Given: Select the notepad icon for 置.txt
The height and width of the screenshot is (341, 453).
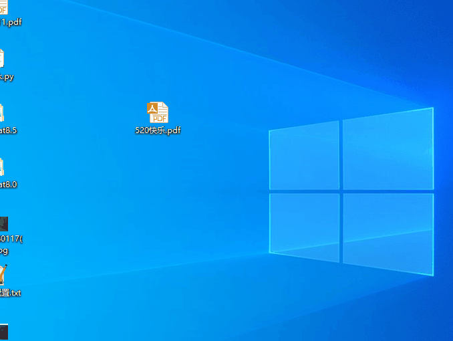Looking at the screenshot, I should click(x=3, y=275).
